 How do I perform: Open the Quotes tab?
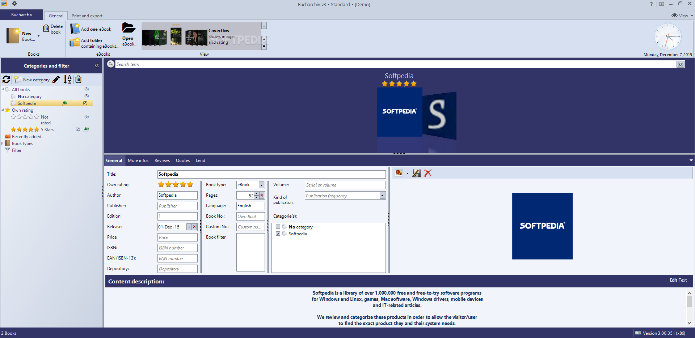183,160
